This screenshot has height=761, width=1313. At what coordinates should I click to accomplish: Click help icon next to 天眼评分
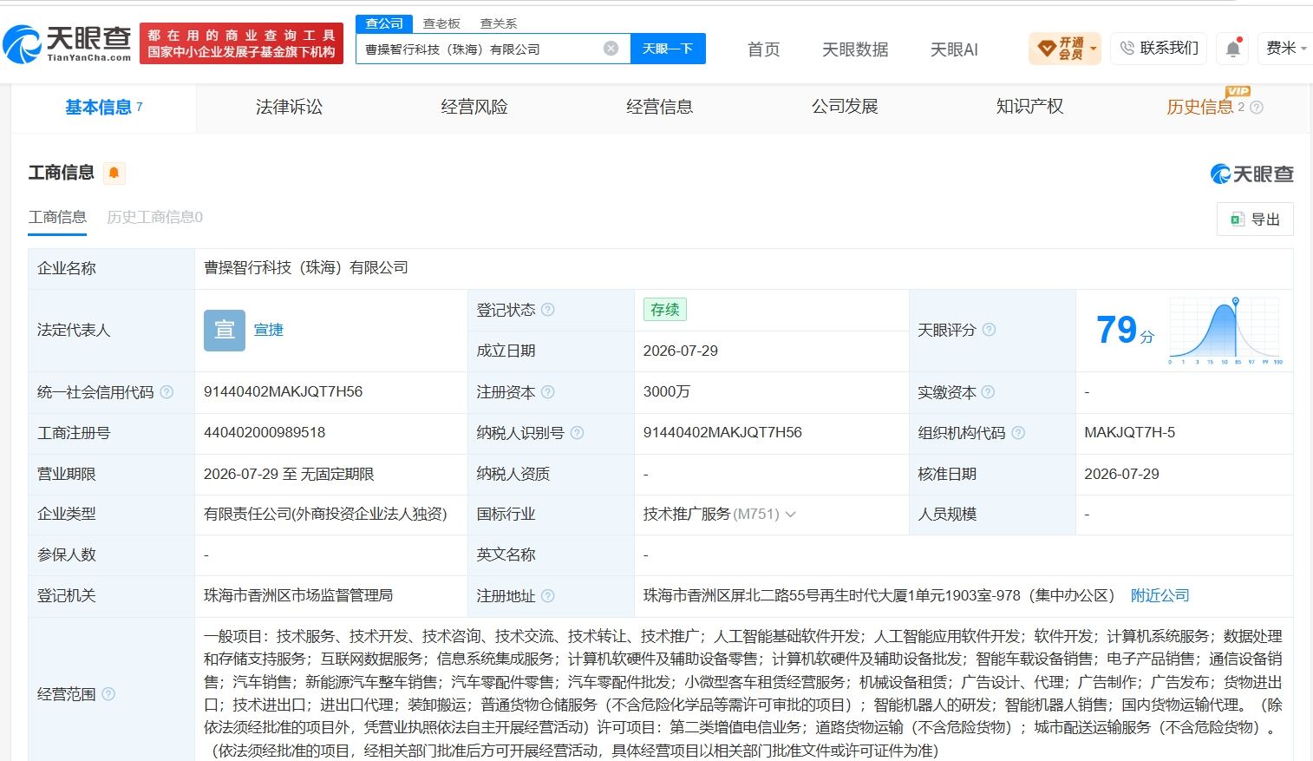coord(989,330)
